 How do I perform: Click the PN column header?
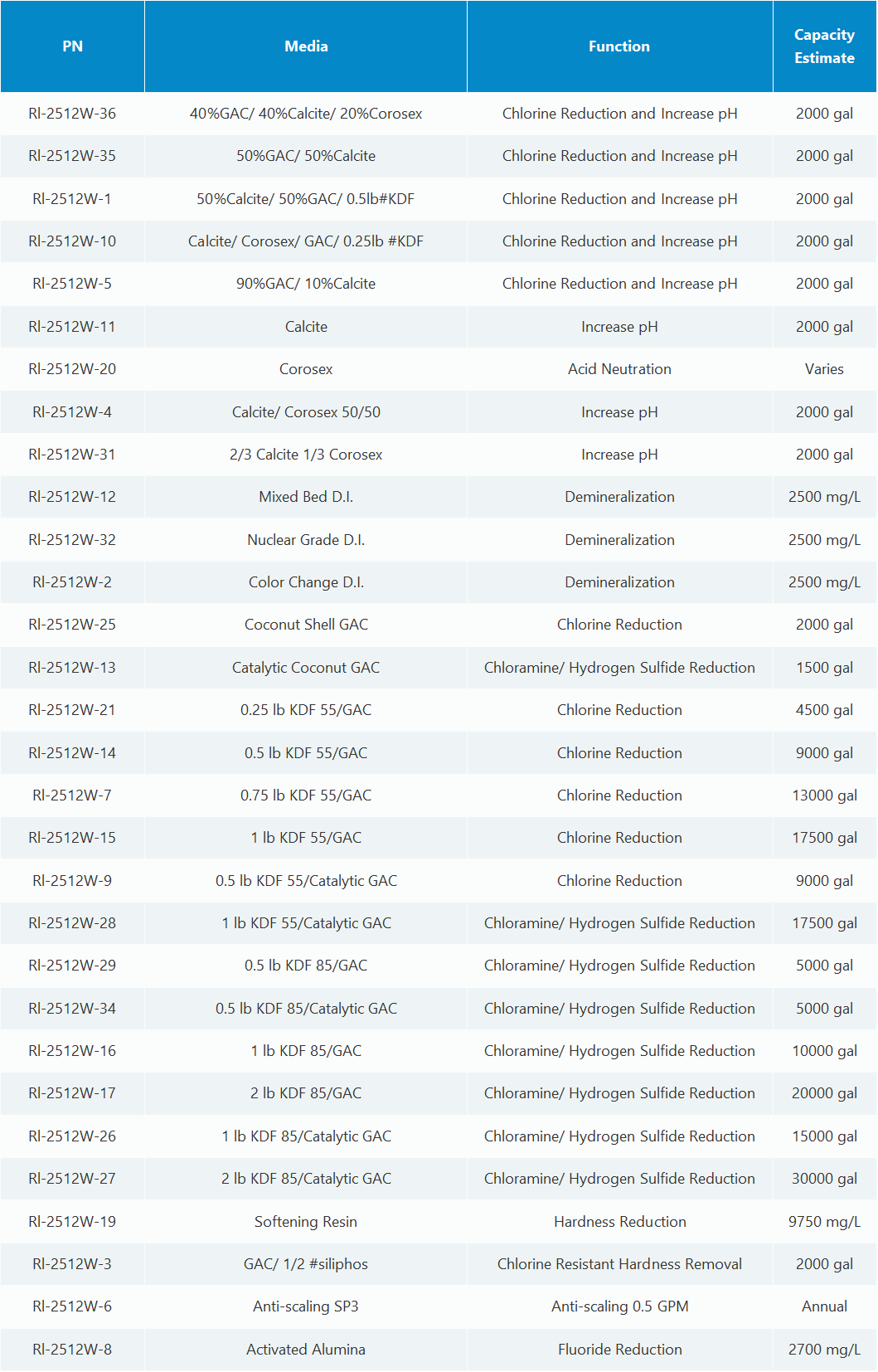[72, 46]
